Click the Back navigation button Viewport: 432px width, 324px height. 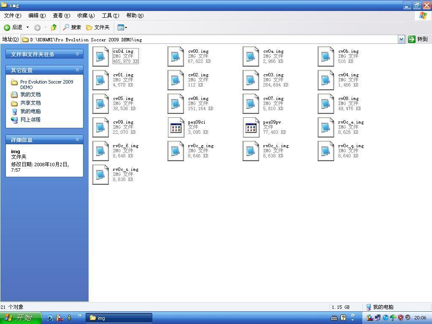point(13,27)
